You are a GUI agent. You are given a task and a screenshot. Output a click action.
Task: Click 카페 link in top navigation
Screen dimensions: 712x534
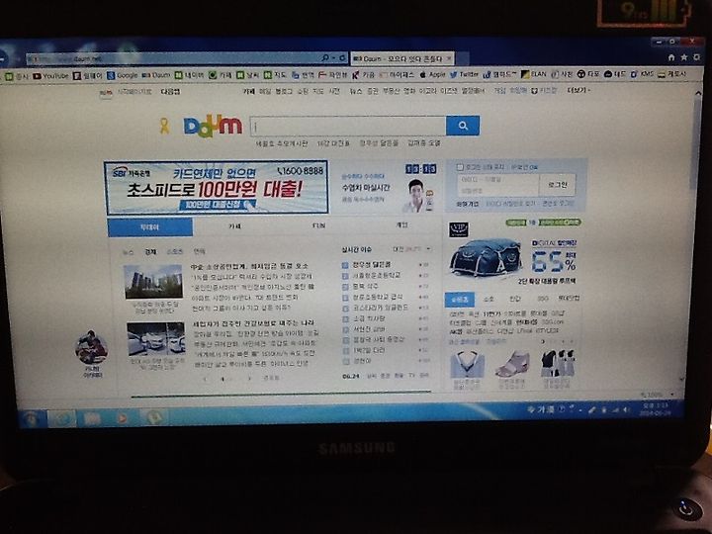[x=248, y=91]
